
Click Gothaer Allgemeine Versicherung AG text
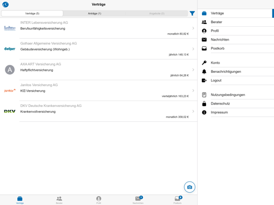point(49,44)
